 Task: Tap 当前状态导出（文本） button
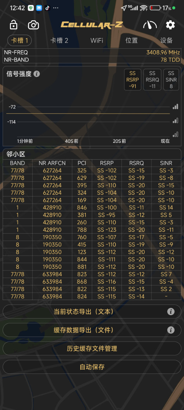click(92, 312)
